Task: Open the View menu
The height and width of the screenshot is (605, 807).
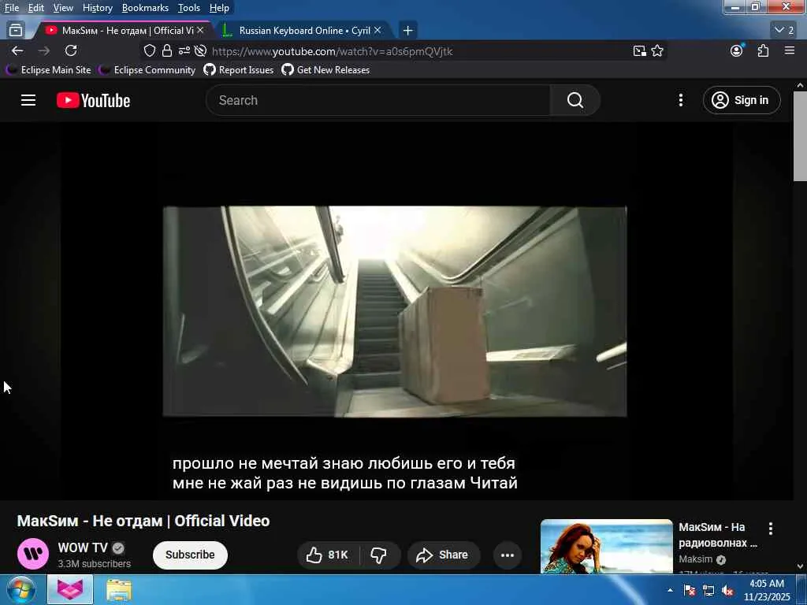Action: coord(63,8)
